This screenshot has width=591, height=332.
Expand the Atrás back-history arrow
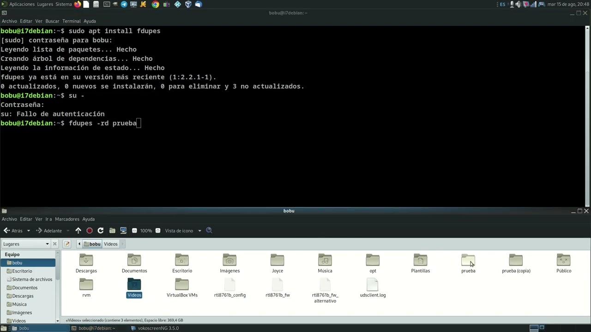point(28,231)
